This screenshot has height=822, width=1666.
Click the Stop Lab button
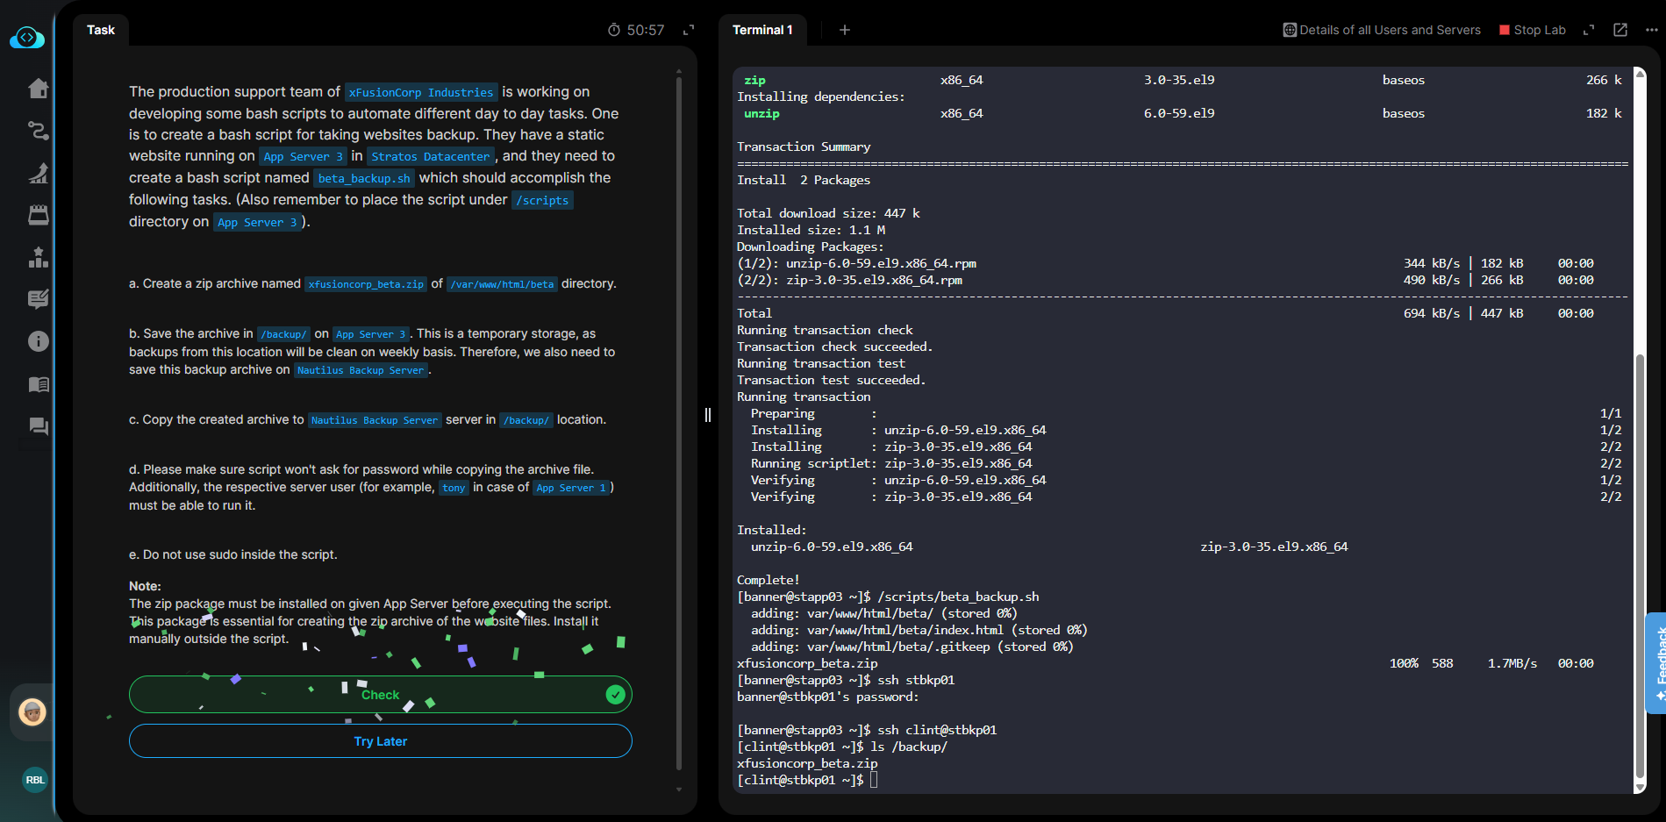pos(1532,30)
